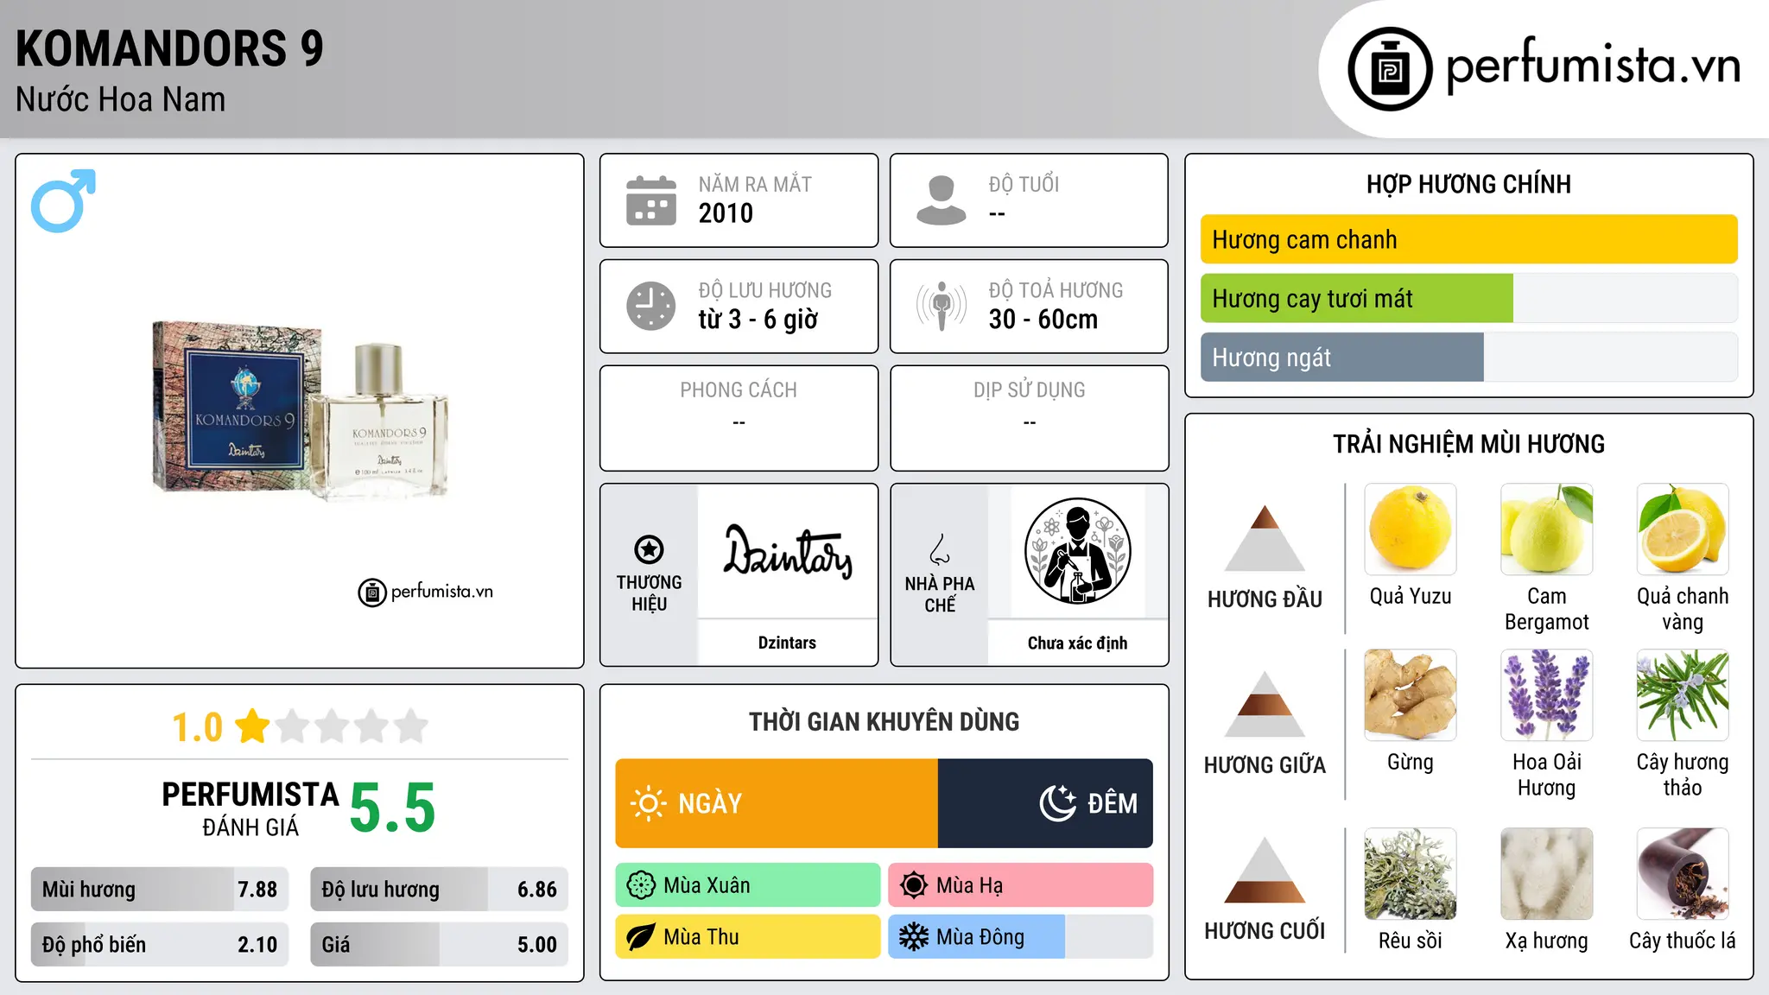The height and width of the screenshot is (995, 1769).
Task: Click the sillage icon beside Độ toả hương
Action: [942, 306]
